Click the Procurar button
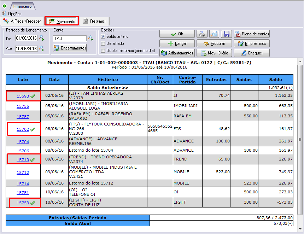 click(x=214, y=43)
